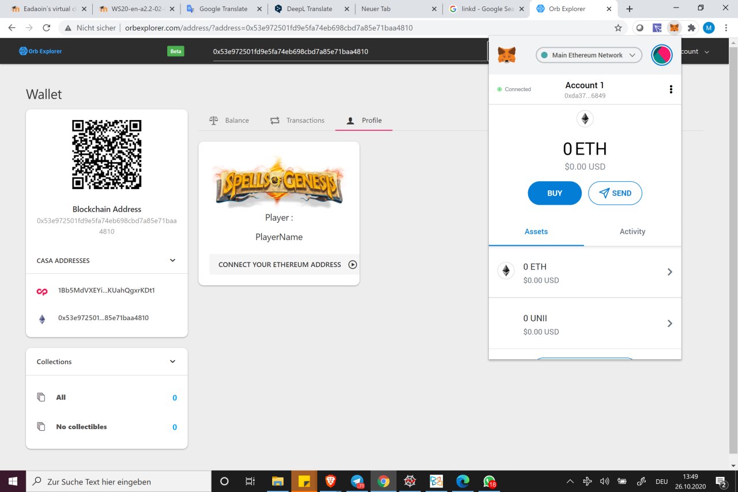The width and height of the screenshot is (738, 492).
Task: Switch to the Balance tab
Action: [x=229, y=121]
